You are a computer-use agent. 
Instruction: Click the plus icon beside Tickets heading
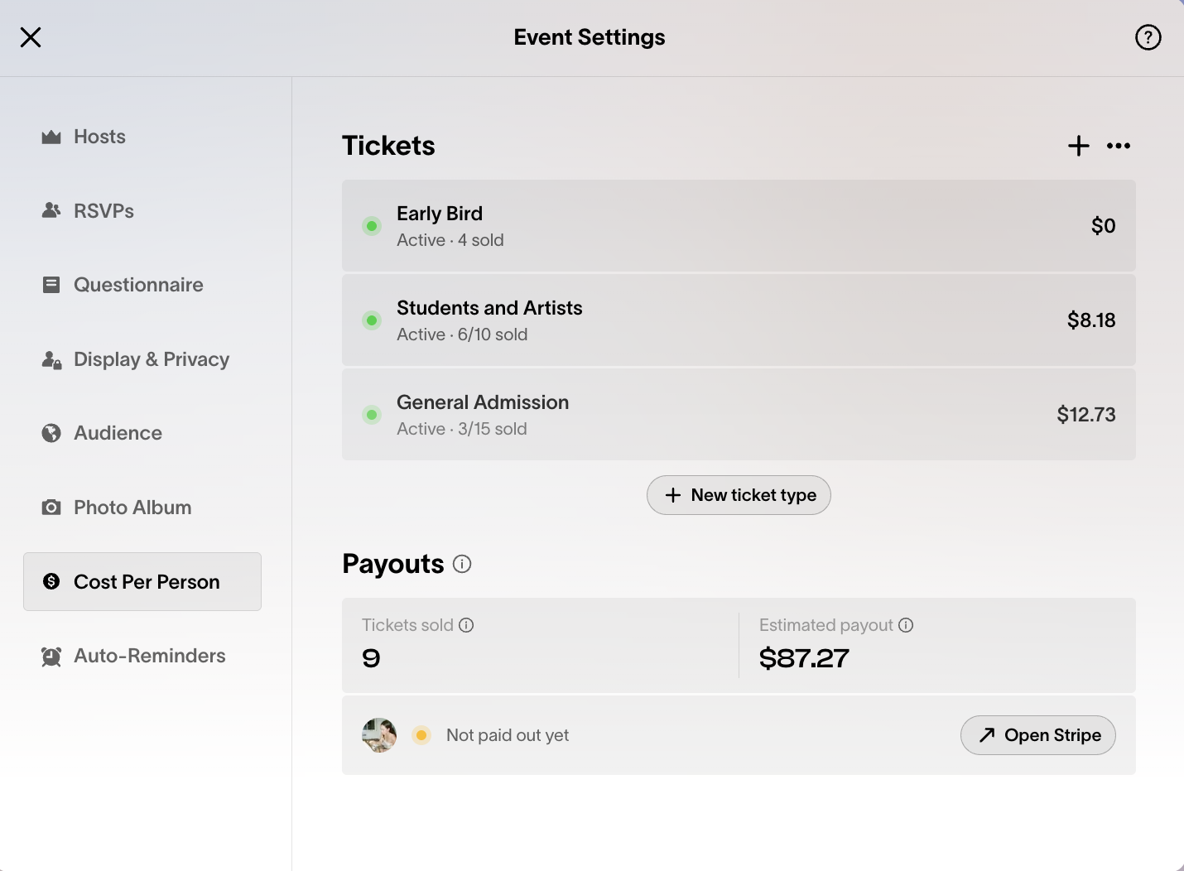(1078, 146)
